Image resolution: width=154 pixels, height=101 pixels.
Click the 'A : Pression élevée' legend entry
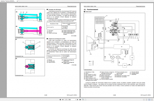click(134, 72)
